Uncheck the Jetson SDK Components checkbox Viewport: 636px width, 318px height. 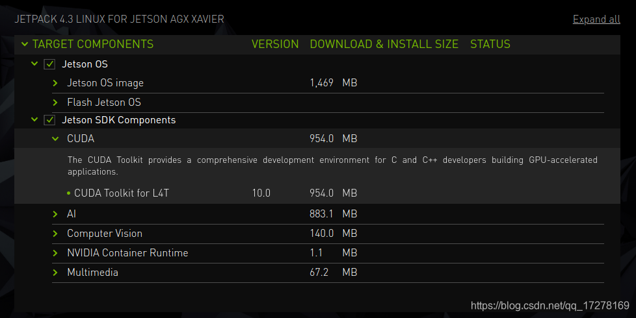tap(49, 120)
